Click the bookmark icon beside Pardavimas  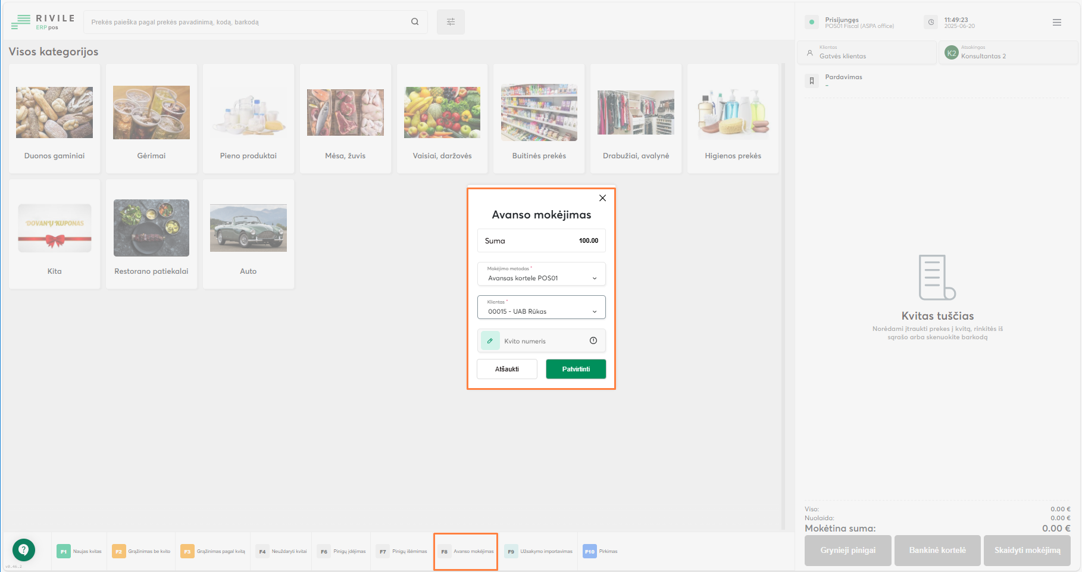click(x=812, y=81)
